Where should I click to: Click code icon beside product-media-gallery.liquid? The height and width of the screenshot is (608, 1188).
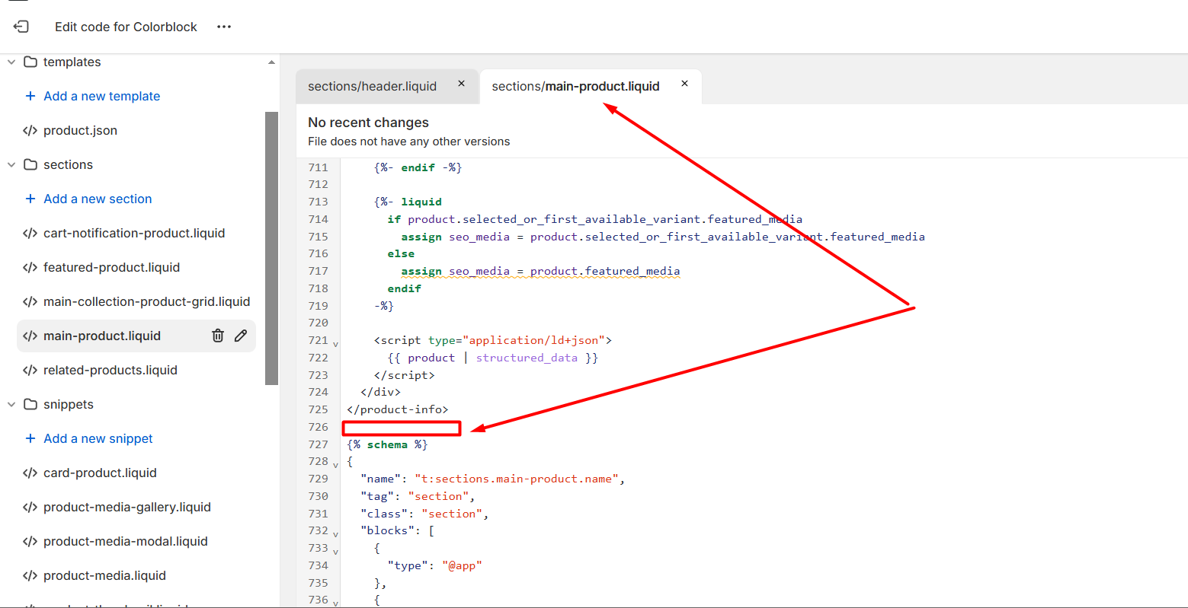(30, 507)
